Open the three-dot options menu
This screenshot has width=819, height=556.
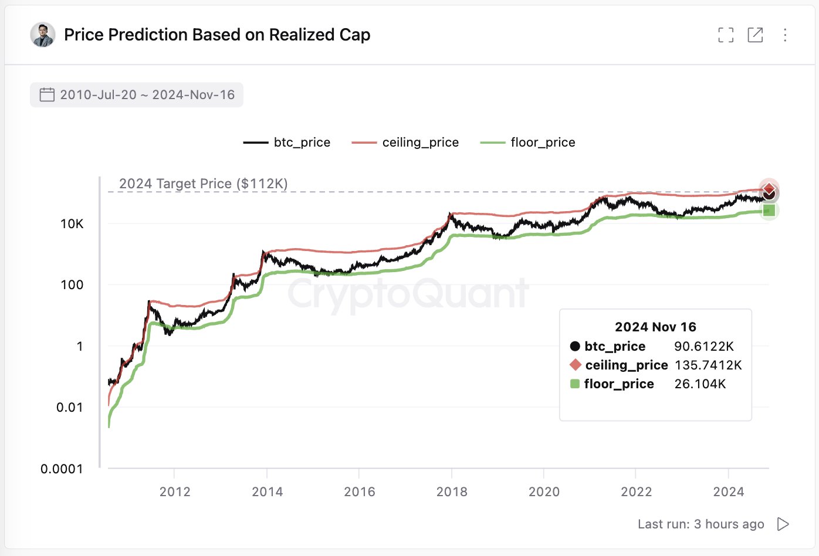tap(785, 35)
